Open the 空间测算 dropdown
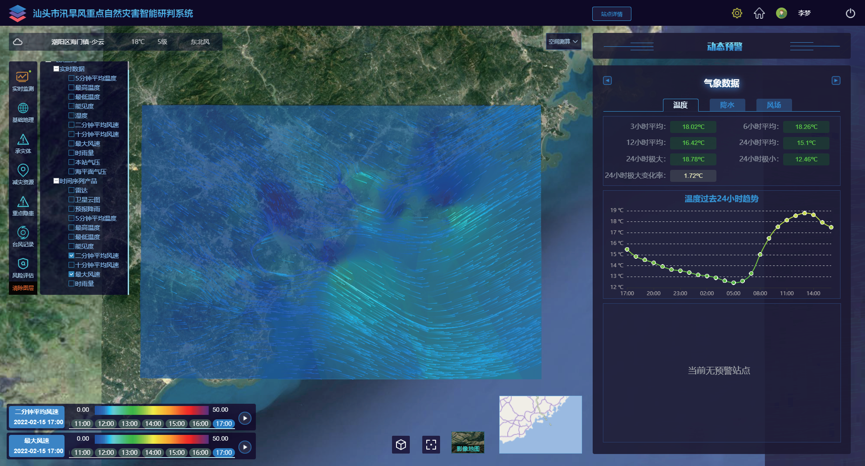865x466 pixels. pyautogui.click(x=563, y=41)
